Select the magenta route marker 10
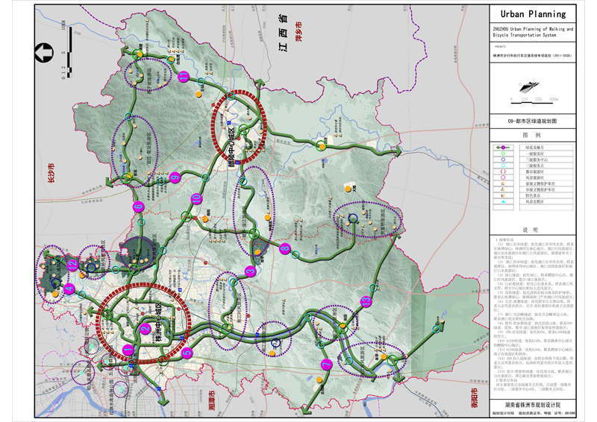This screenshot has width=597, height=422. tap(196, 198)
